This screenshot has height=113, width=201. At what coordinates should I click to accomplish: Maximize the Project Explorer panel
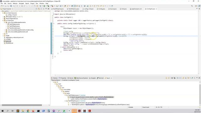point(48,9)
